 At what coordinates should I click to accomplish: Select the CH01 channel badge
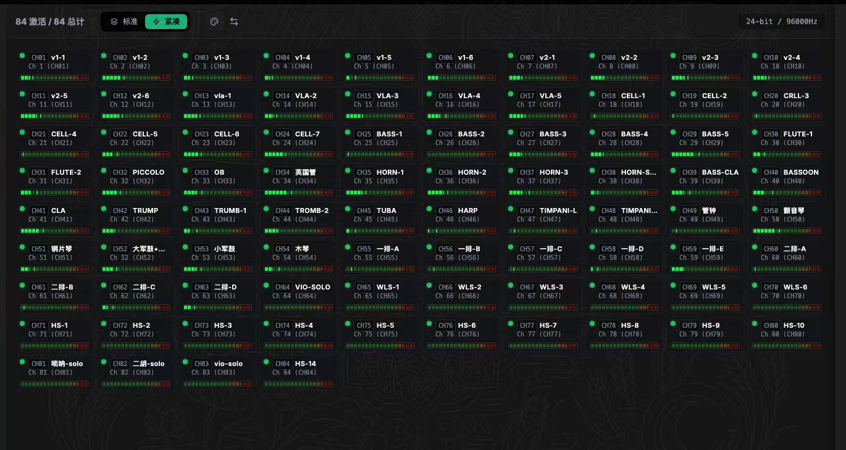click(38, 57)
